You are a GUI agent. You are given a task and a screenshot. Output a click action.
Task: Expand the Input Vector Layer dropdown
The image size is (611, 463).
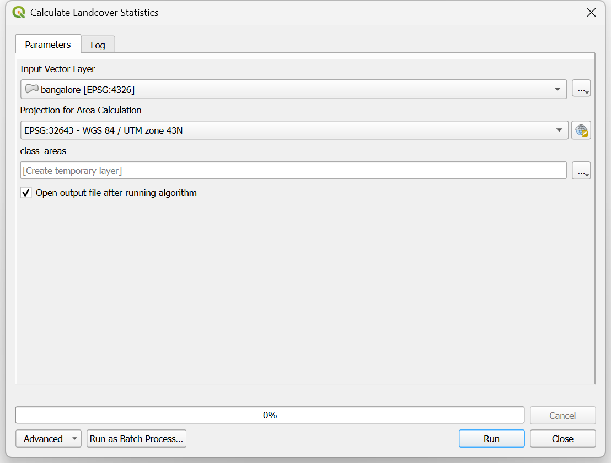[x=558, y=89]
